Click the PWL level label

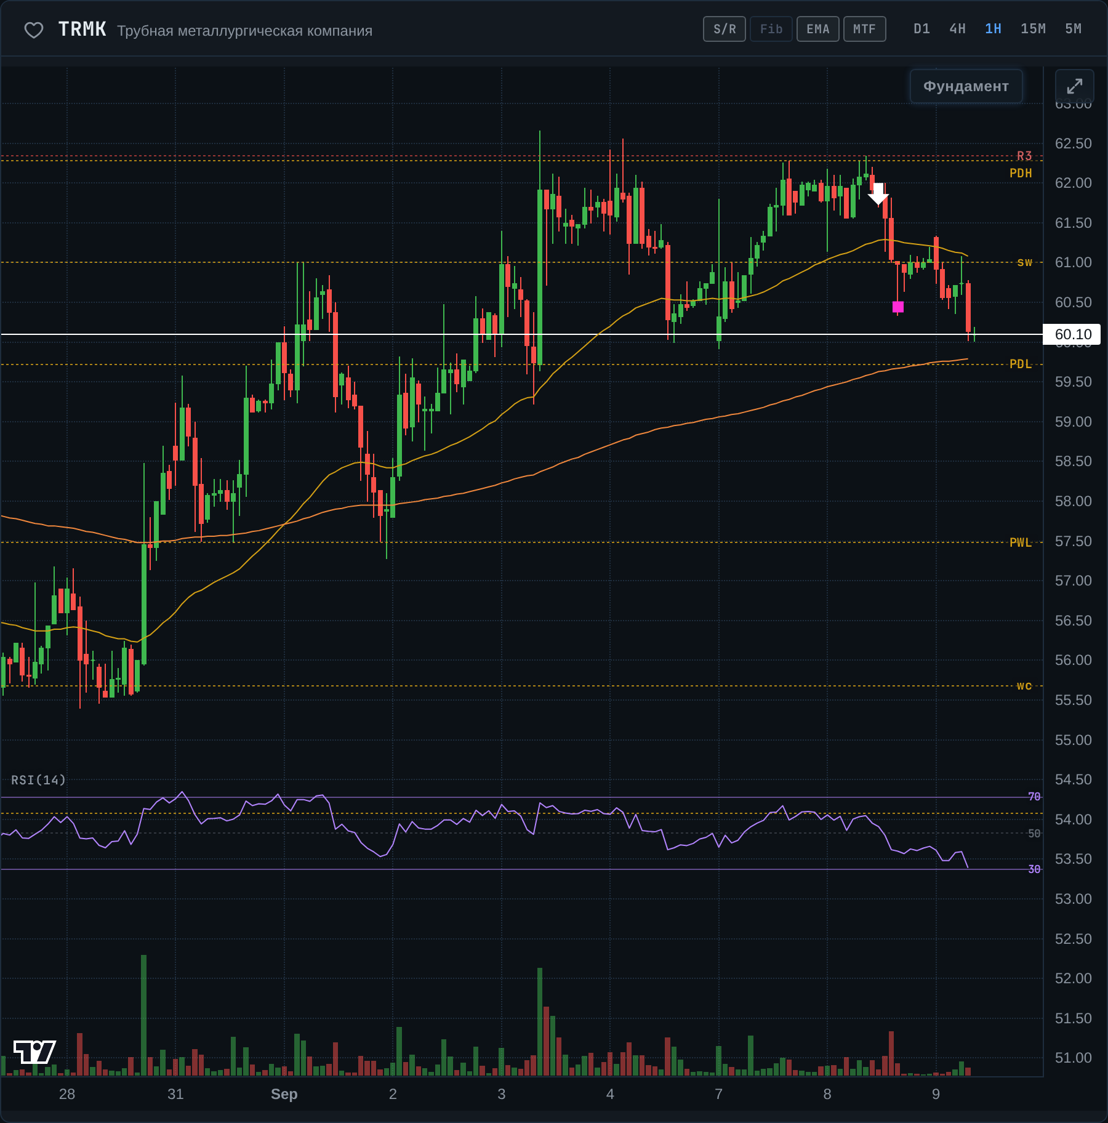tap(1021, 542)
